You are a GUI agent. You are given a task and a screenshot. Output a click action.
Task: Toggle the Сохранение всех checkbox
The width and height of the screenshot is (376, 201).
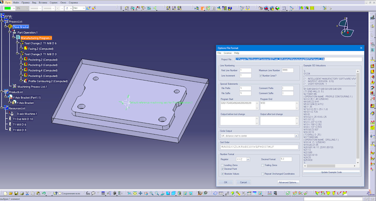tap(60, 193)
